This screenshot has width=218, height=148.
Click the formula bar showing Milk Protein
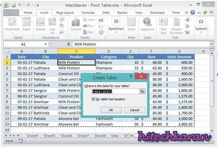point(141,44)
